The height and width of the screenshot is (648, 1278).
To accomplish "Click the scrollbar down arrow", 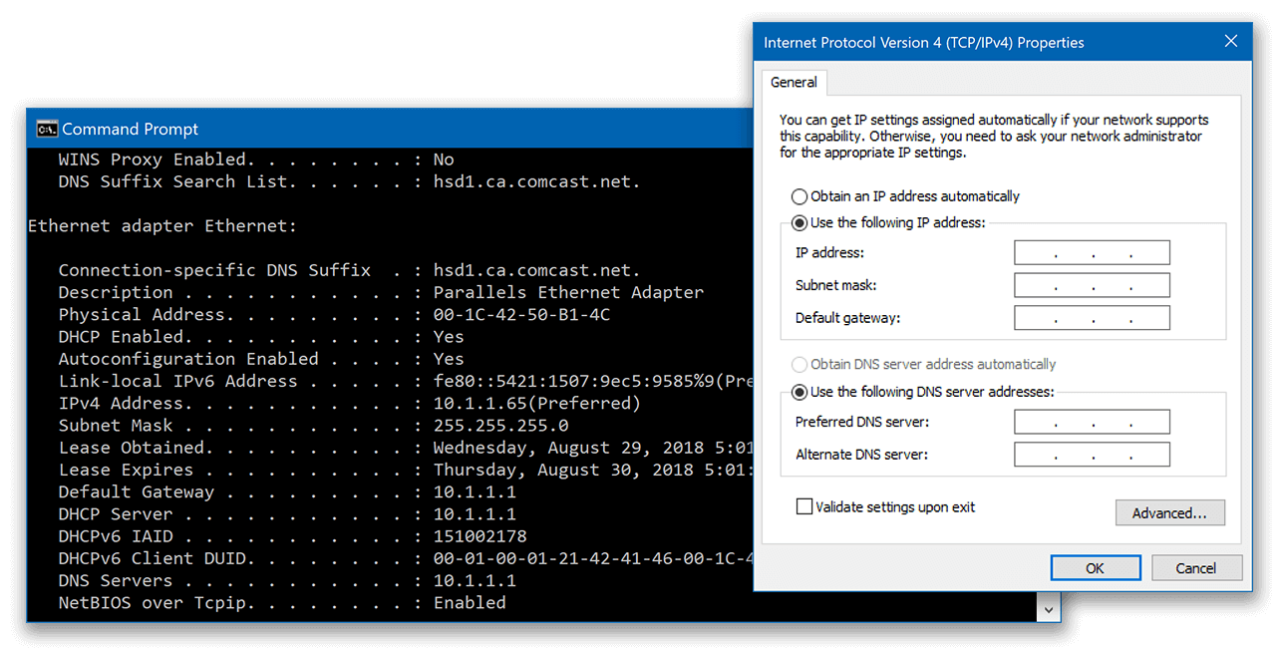I will (1048, 606).
